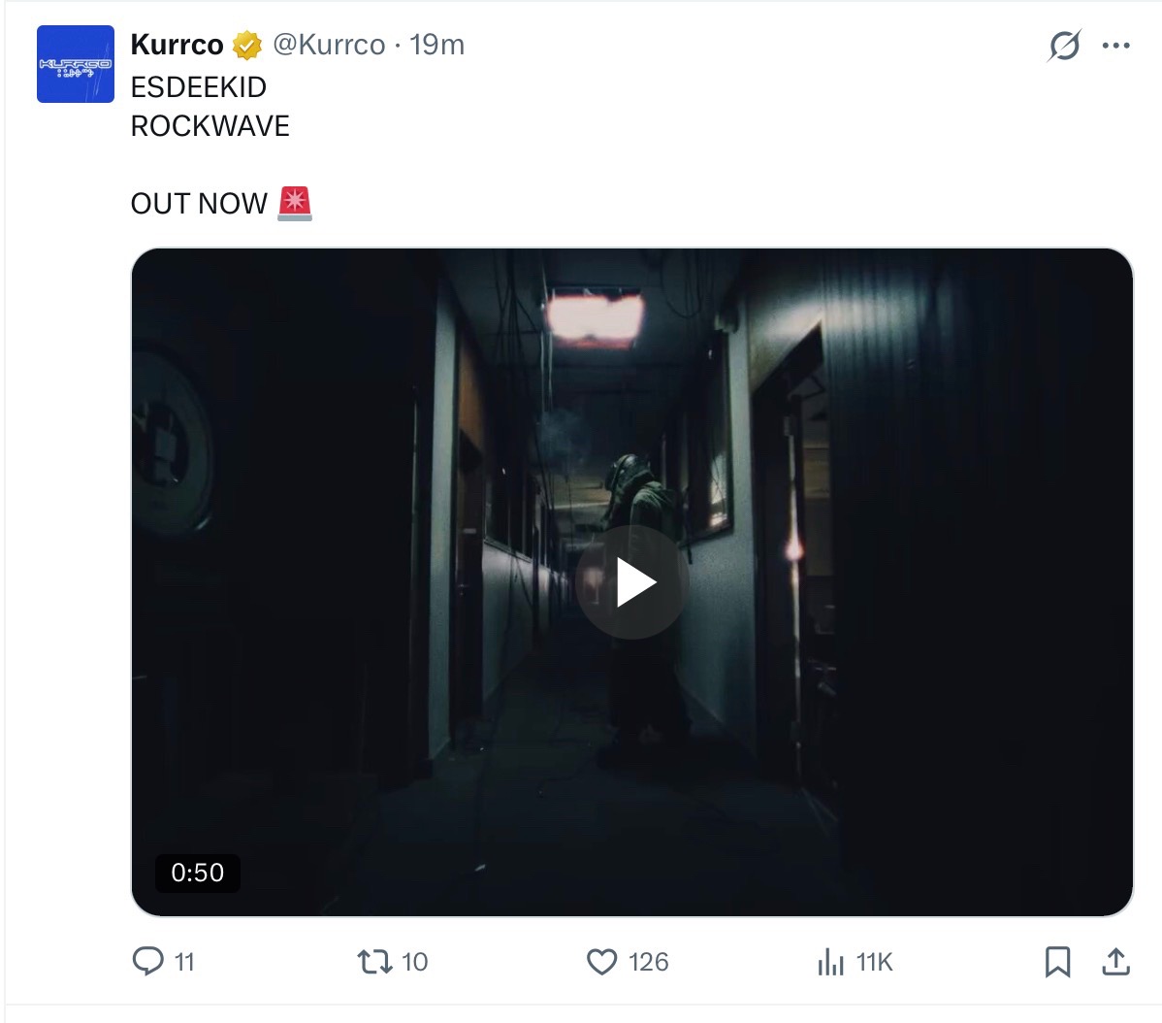Open the repost arrows menu
This screenshot has height=1023, width=1162.
pos(374,962)
